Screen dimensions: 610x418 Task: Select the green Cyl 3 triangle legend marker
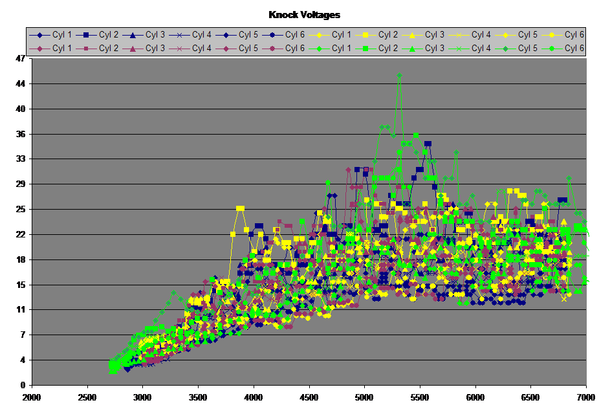(413, 49)
